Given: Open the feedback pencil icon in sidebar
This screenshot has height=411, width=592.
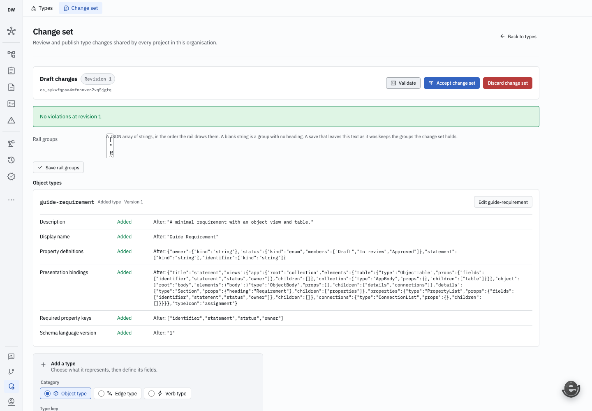Looking at the screenshot, I should (11, 357).
